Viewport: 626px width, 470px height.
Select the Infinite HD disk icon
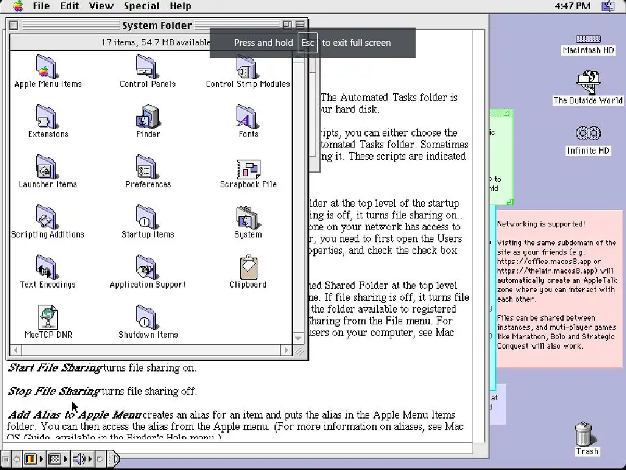[x=588, y=133]
